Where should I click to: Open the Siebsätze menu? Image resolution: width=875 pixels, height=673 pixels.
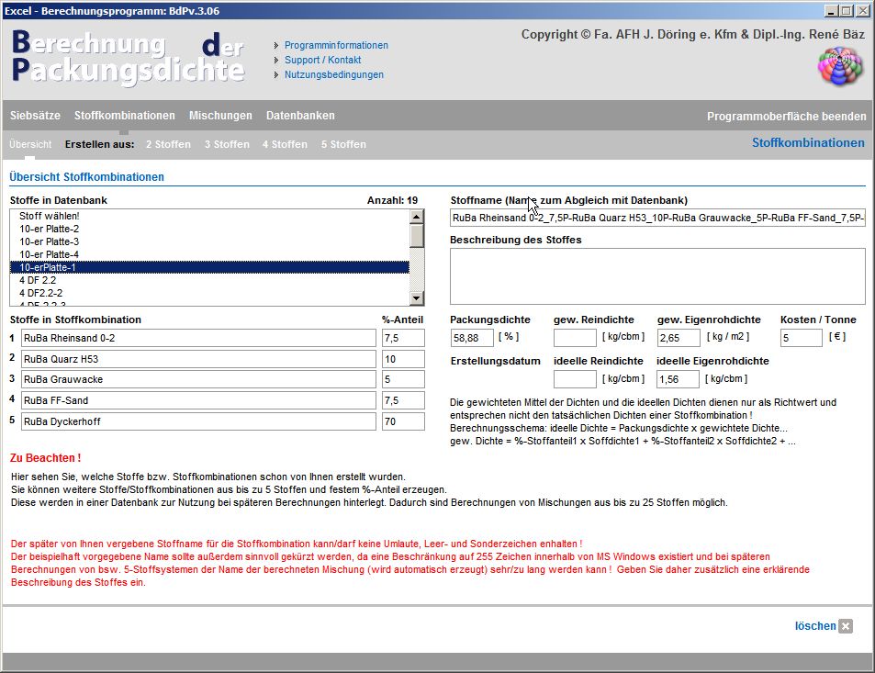pyautogui.click(x=35, y=116)
